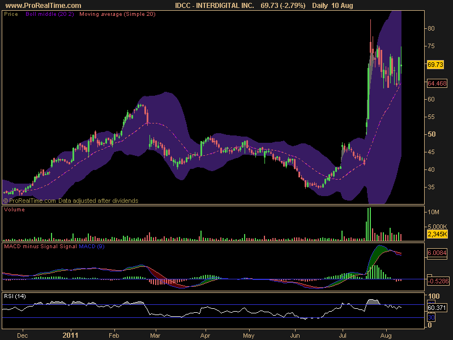Click the Jun date axis label

[x=295, y=335]
